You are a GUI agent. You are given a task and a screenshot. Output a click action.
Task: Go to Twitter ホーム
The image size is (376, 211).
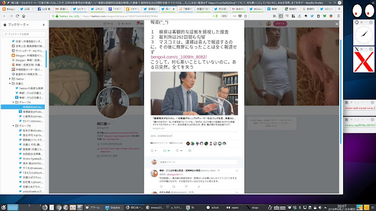click(x=108, y=23)
